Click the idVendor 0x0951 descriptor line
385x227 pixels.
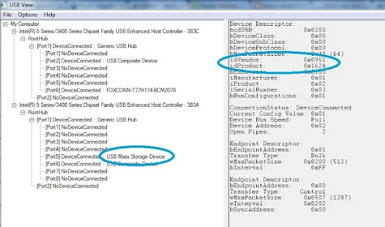(x=277, y=60)
